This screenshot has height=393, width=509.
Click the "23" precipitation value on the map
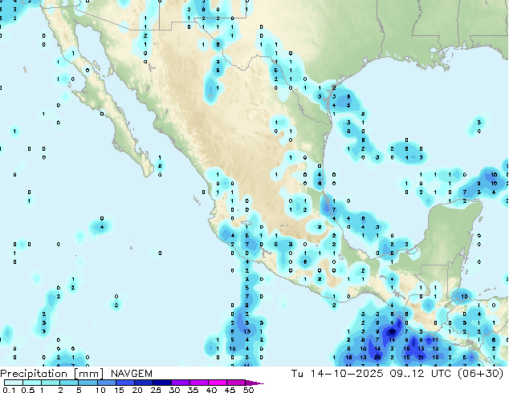377,358
